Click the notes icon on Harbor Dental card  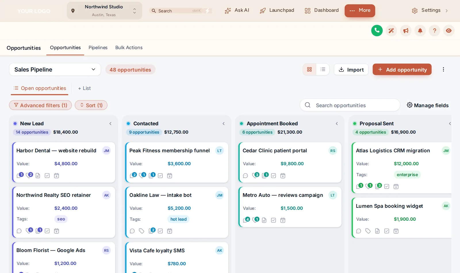point(38,176)
